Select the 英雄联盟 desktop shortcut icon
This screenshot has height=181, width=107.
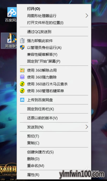click(x=12, y=38)
